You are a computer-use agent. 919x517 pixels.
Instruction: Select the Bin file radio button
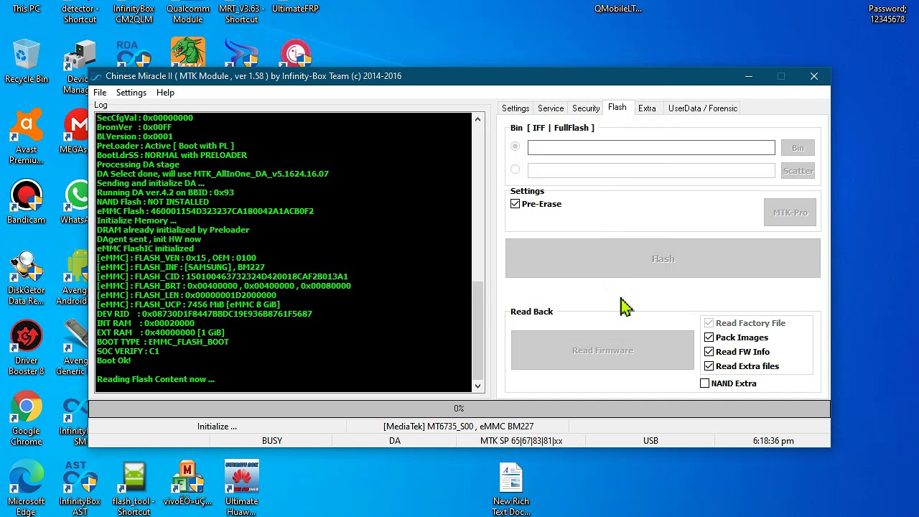tap(515, 146)
